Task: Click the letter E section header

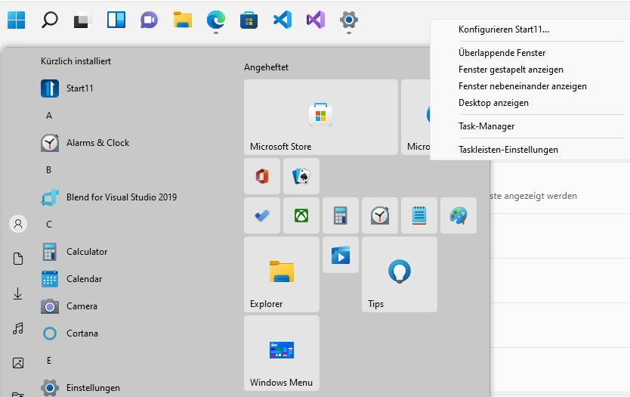Action: tap(49, 361)
